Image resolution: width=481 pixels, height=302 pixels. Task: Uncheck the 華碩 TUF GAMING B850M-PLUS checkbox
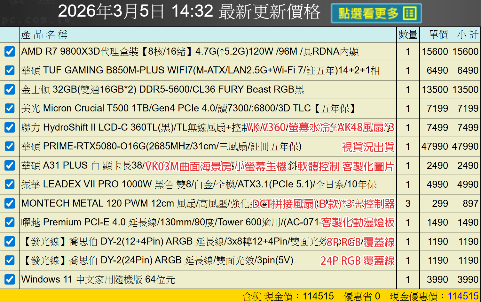click(10, 70)
